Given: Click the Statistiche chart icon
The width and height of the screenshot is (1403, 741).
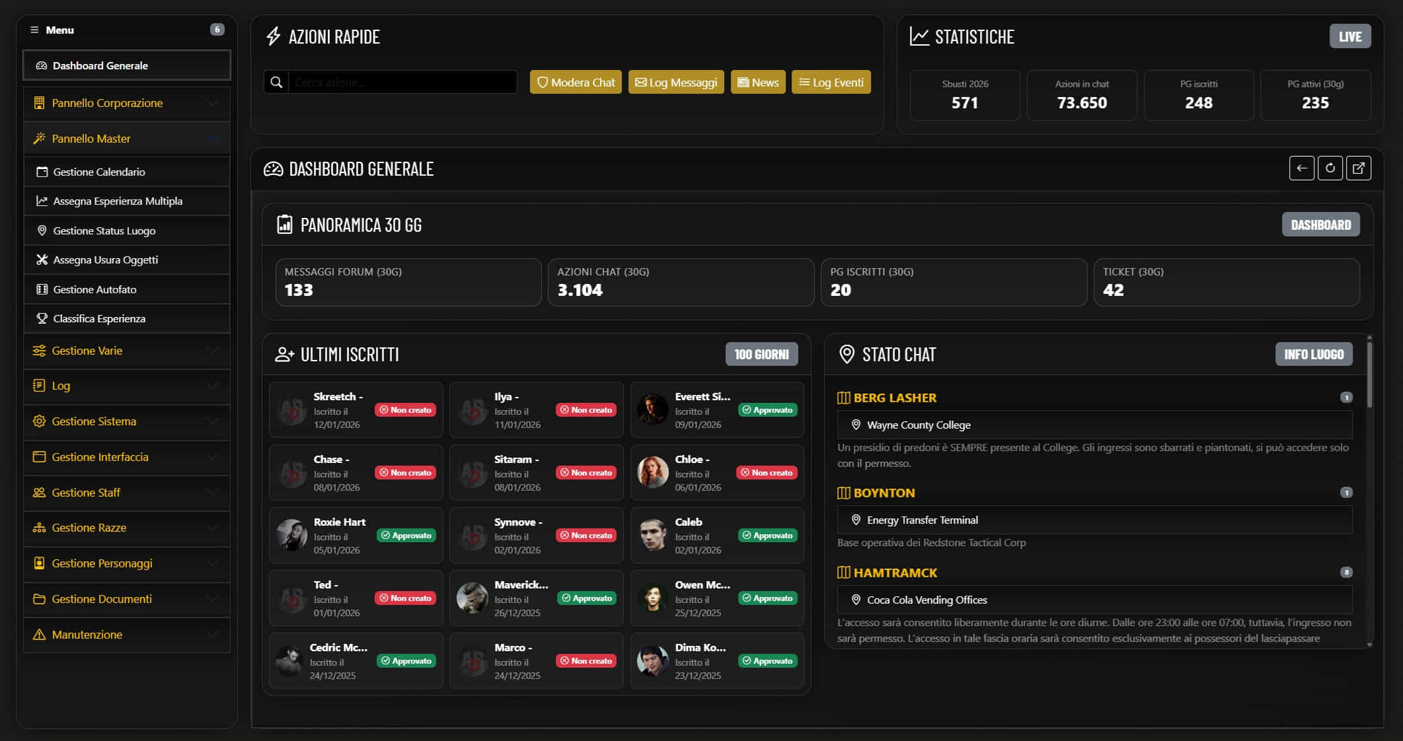Looking at the screenshot, I should click(x=919, y=36).
